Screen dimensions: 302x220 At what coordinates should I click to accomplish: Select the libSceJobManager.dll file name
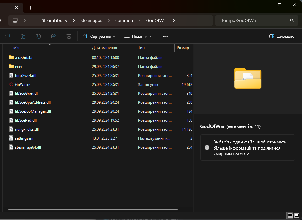33,111
